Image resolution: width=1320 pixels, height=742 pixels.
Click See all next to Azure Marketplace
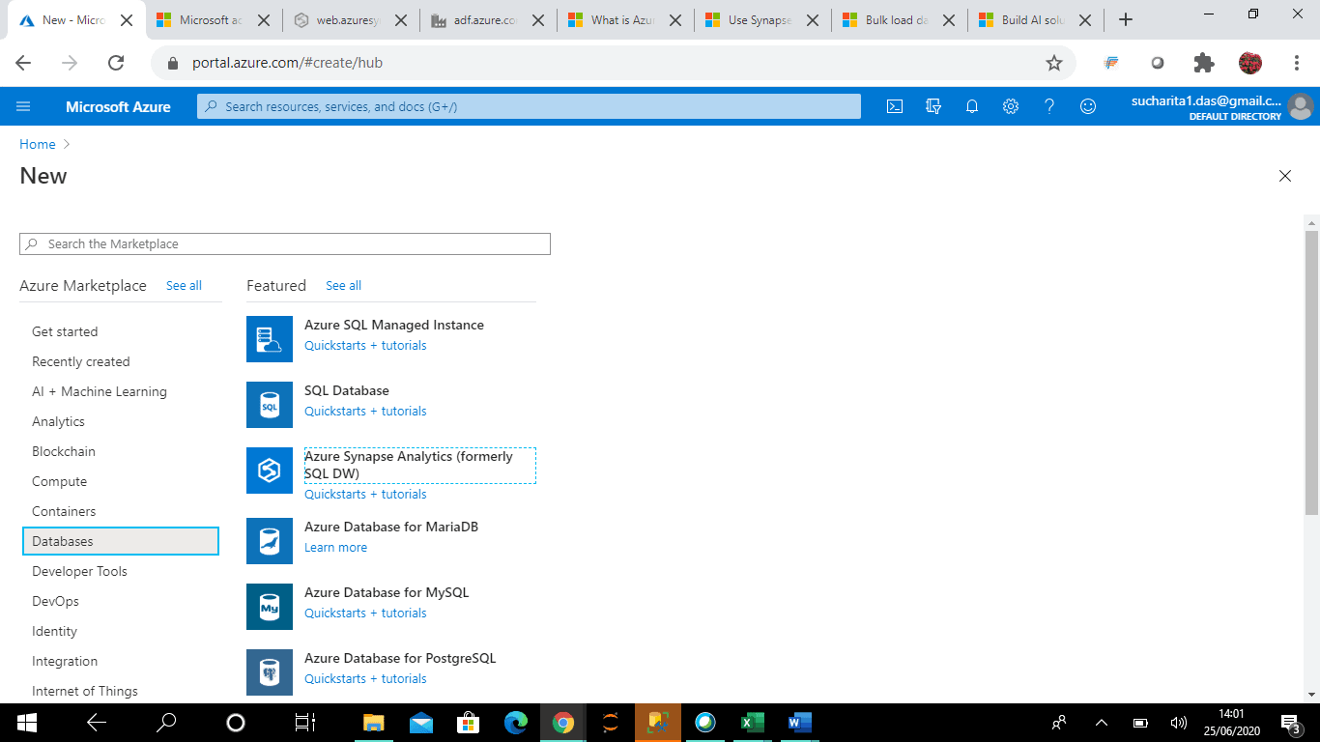(x=184, y=286)
